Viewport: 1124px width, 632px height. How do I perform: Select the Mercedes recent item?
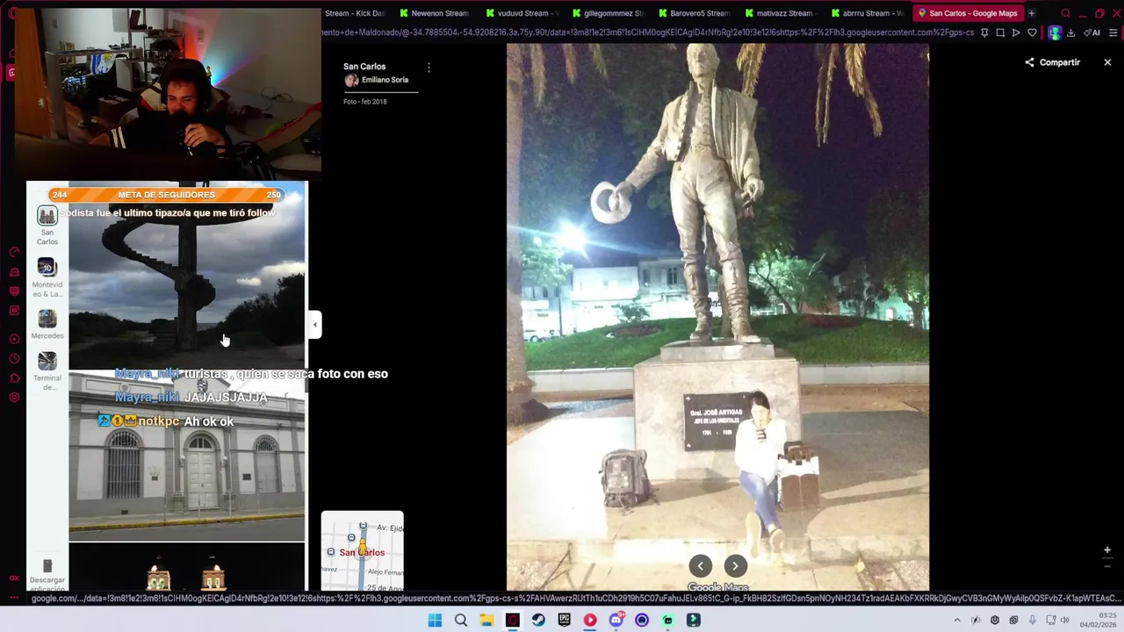click(47, 323)
